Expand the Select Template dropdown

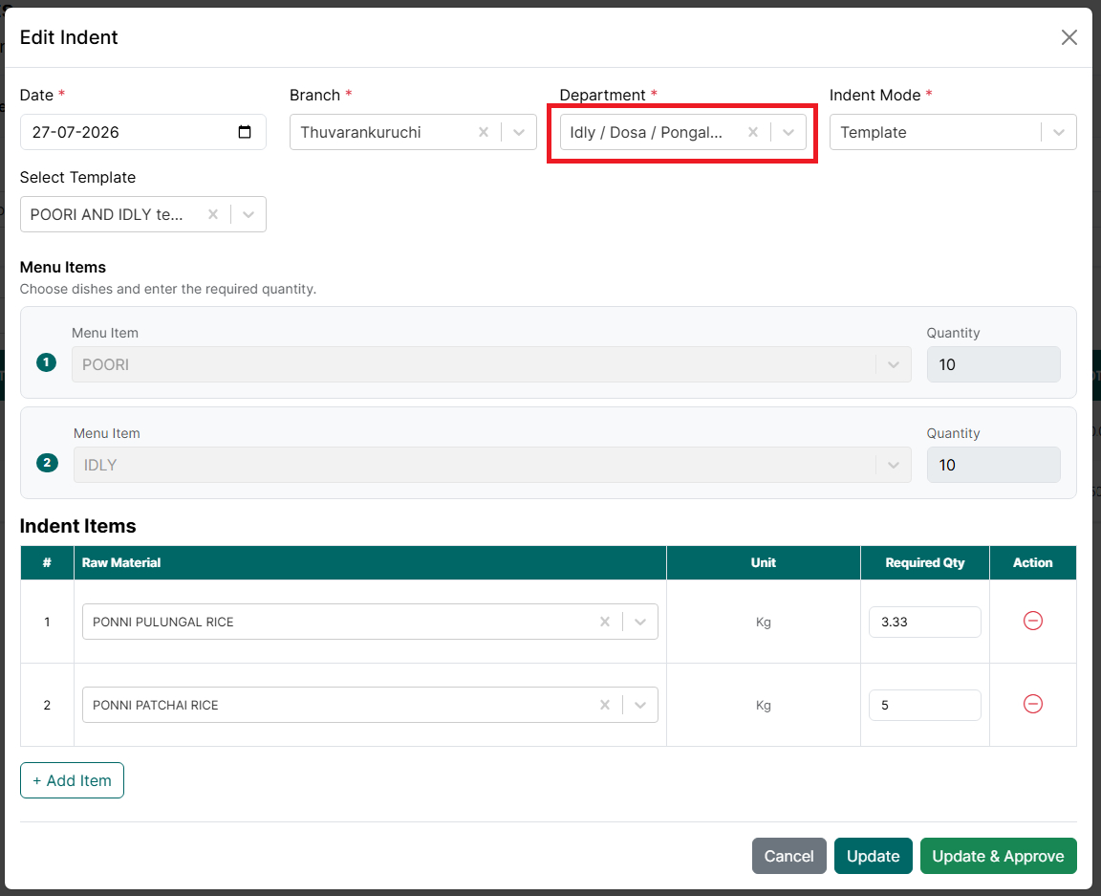click(248, 214)
